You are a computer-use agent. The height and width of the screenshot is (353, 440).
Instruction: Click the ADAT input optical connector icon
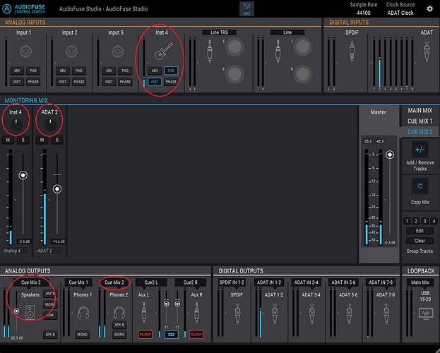(427, 52)
